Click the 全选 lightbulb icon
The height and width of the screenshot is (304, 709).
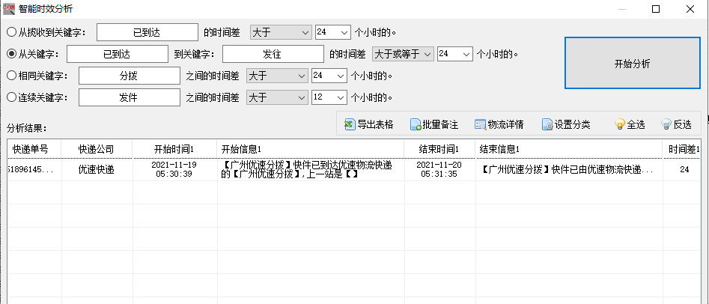(620, 124)
